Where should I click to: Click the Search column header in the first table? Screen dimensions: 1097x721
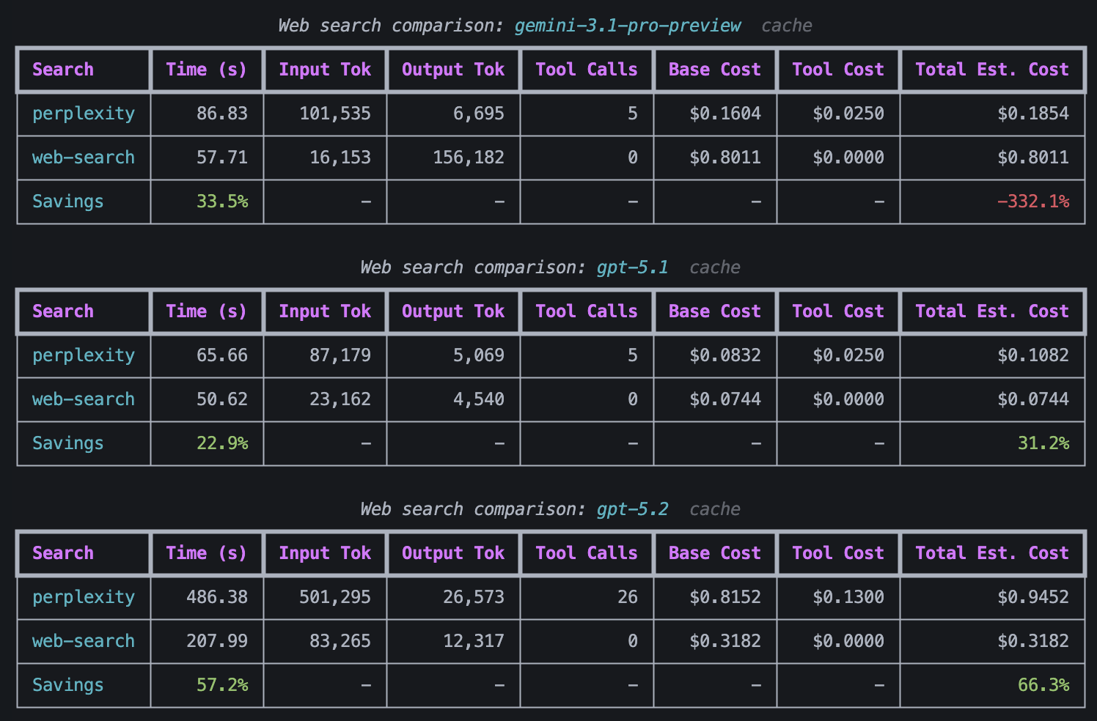pyautogui.click(x=62, y=70)
